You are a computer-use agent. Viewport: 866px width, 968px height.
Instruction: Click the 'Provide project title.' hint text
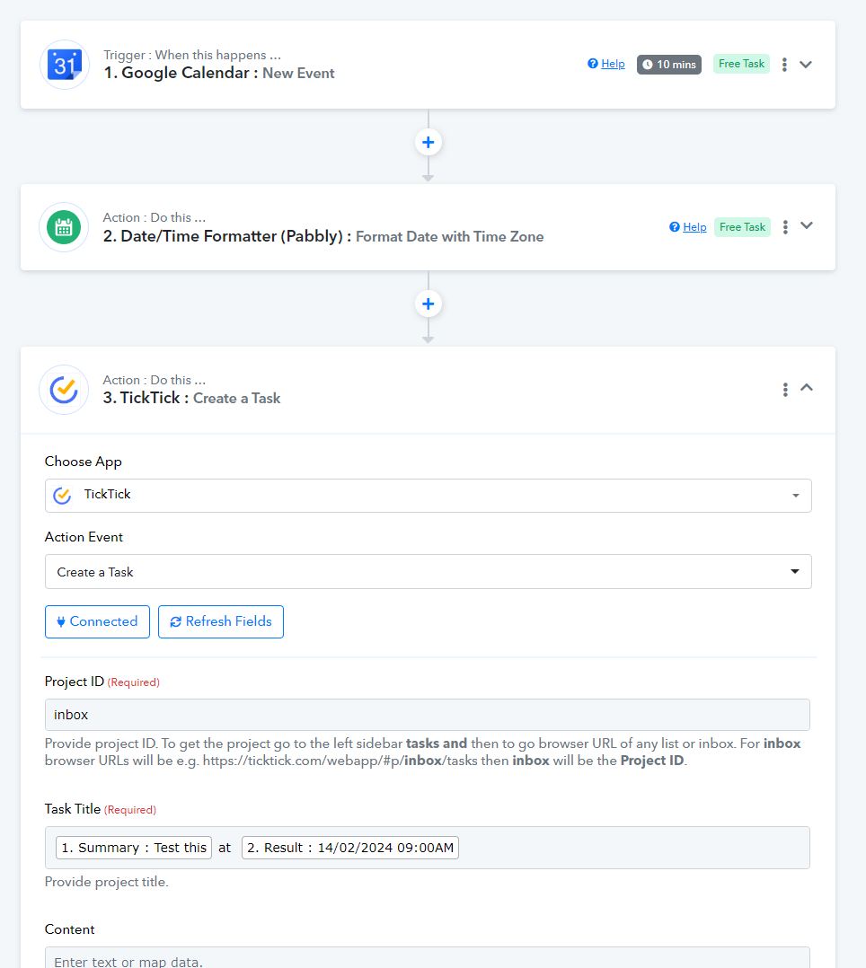106,882
